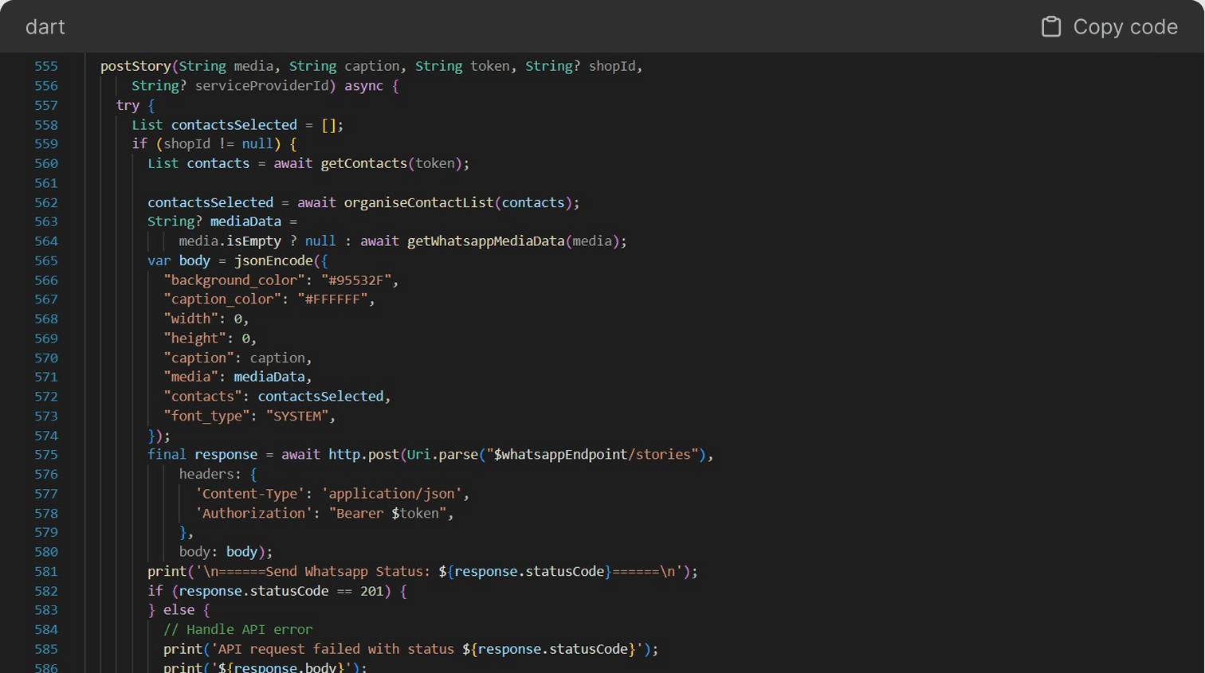Click line number 555
This screenshot has width=1205, height=673.
pos(46,66)
